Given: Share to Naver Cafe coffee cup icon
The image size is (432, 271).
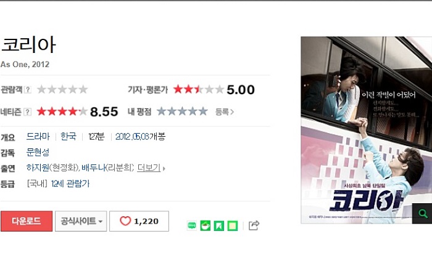Looking at the screenshot, I should pos(206,225).
